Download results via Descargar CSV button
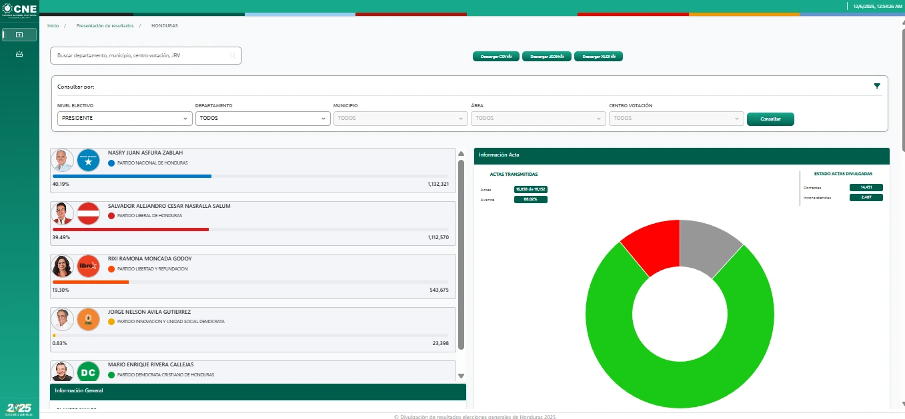905x419 pixels. coord(496,57)
